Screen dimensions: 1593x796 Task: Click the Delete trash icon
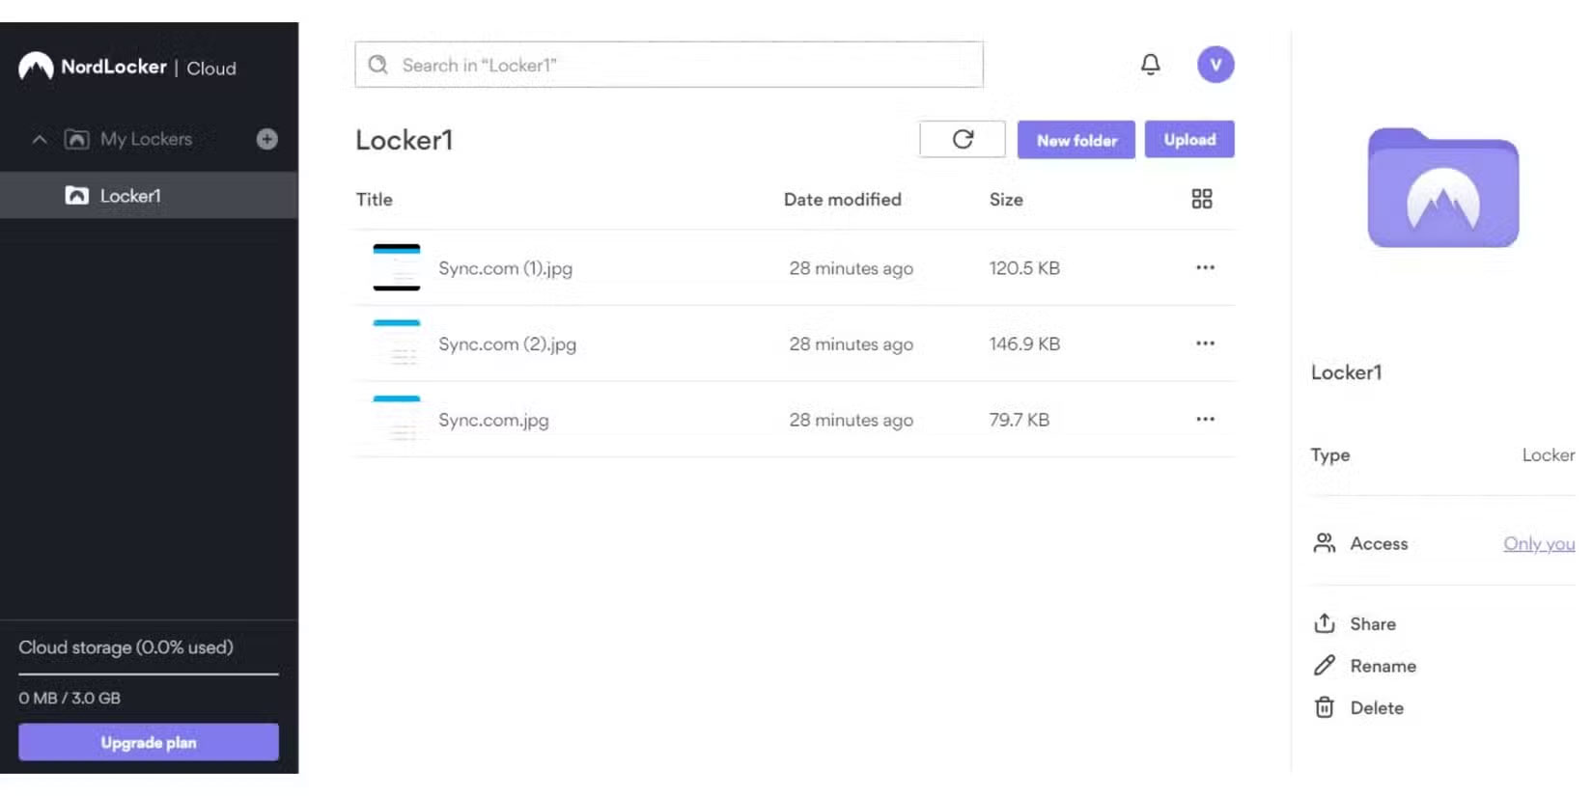pos(1325,708)
